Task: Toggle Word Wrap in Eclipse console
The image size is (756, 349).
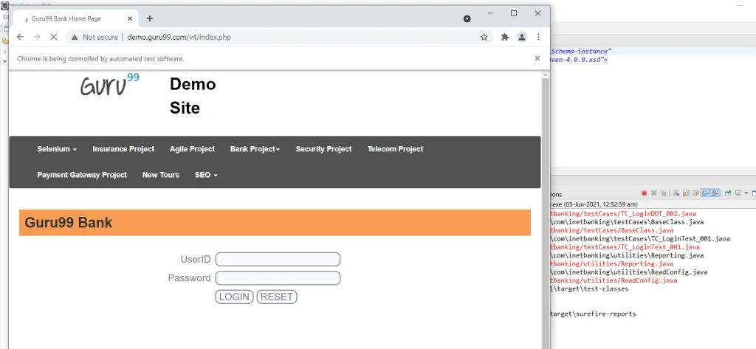Action: 695,193
